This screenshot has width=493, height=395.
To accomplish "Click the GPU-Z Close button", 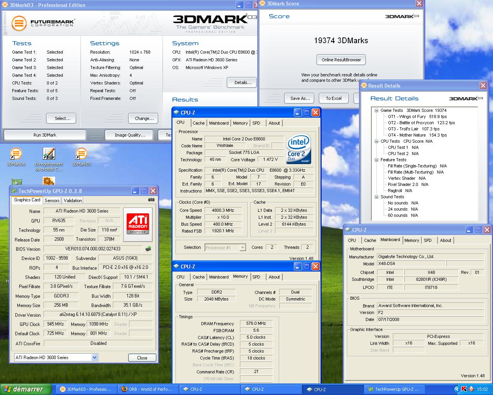I will [x=142, y=358].
